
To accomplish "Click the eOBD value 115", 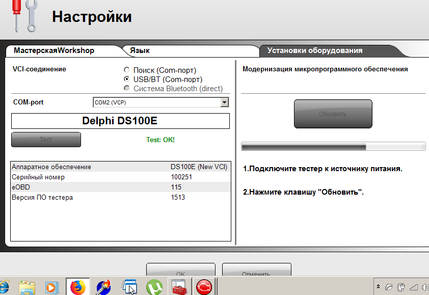I will click(x=176, y=187).
